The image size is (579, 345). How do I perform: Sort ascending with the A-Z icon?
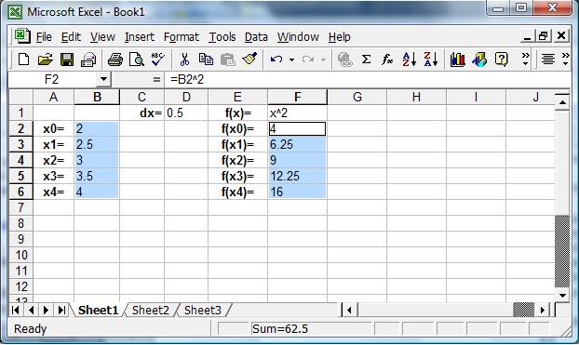[x=410, y=59]
